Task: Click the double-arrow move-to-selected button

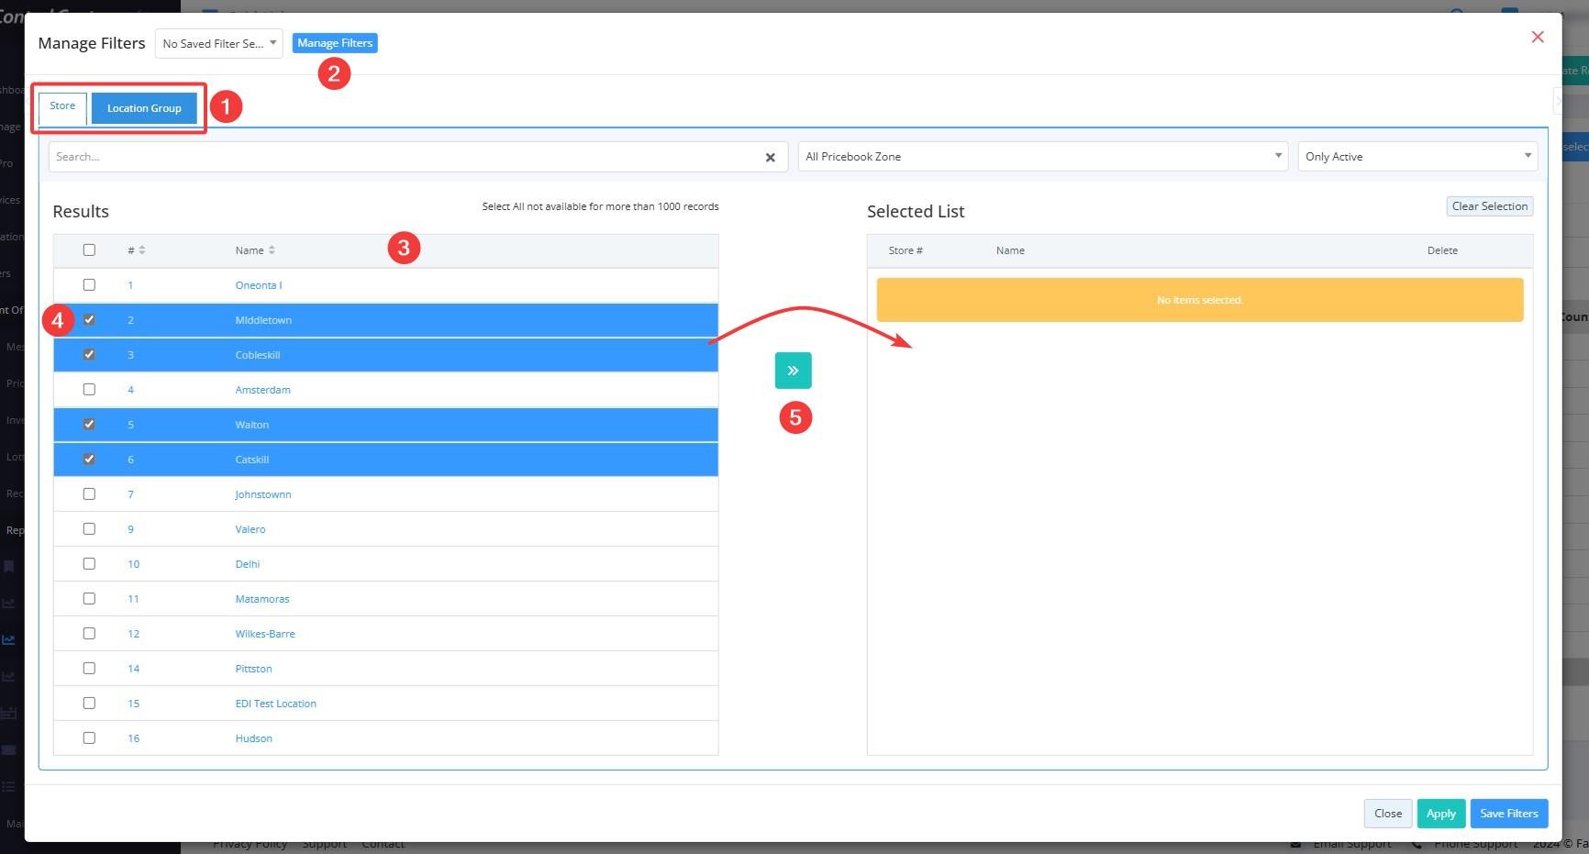Action: pos(793,371)
